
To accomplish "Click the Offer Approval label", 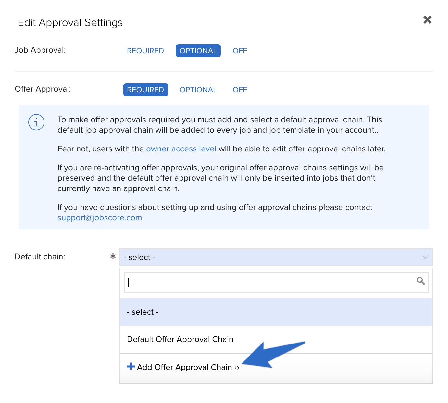I will coord(43,89).
